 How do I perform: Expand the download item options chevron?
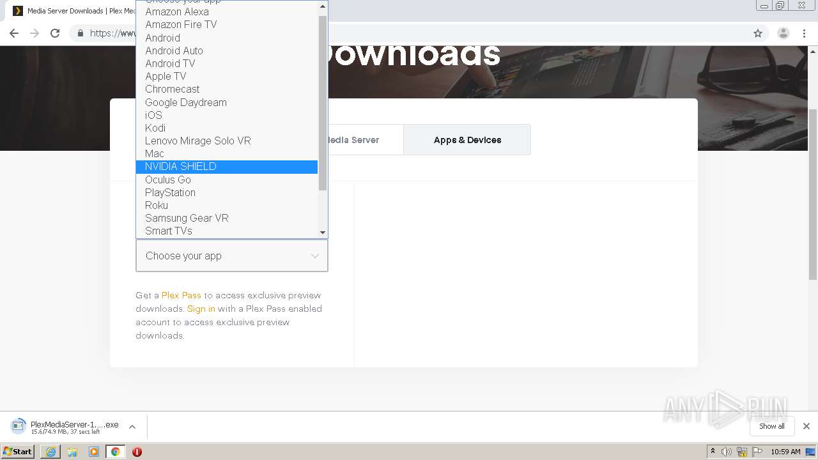coord(132,427)
